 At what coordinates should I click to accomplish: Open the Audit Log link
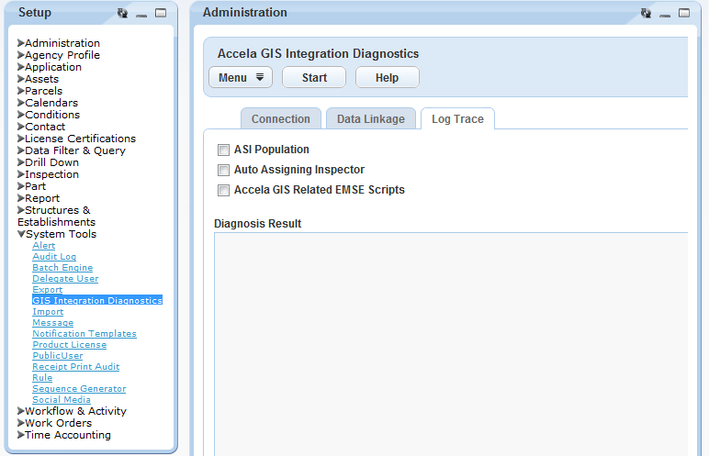54,257
